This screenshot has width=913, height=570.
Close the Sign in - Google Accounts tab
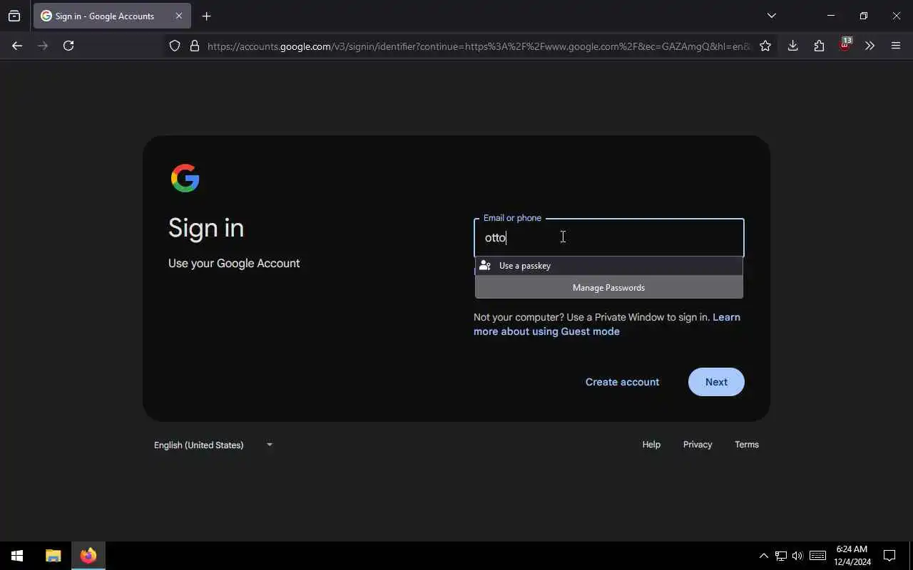[x=179, y=16]
